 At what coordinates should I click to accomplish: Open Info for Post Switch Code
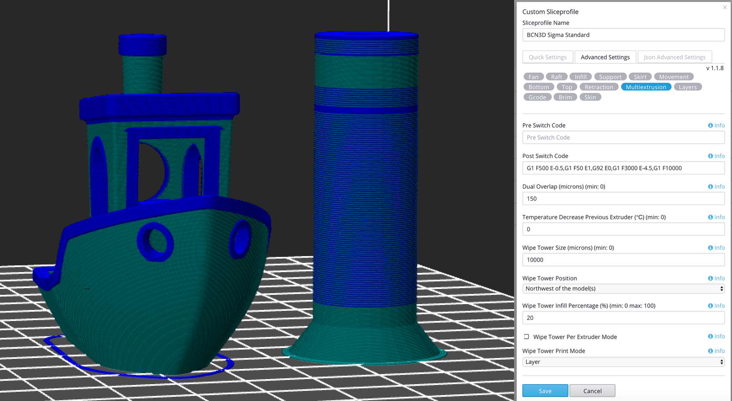pos(716,156)
